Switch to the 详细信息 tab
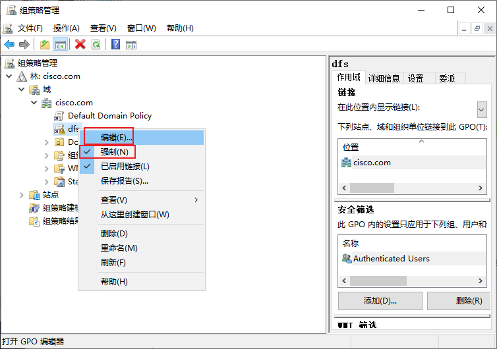Screen dimensions: 497x349 pyautogui.click(x=384, y=78)
